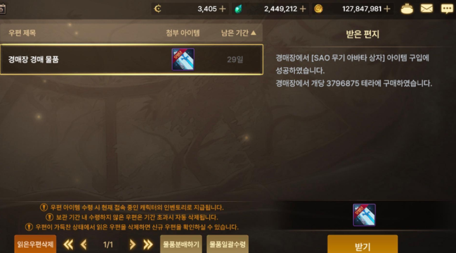Add more green crystal currency with plus
Viewport: 456px width, 253px height.
coord(303,9)
